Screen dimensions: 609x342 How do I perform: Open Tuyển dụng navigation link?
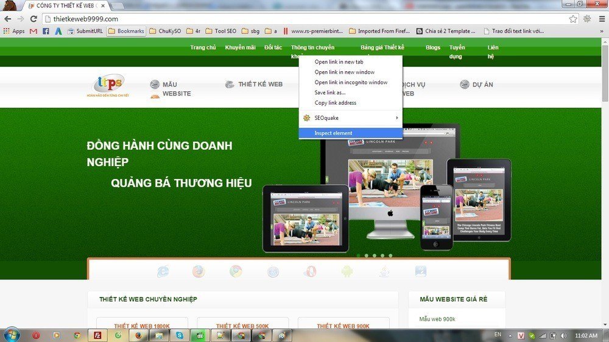point(457,52)
